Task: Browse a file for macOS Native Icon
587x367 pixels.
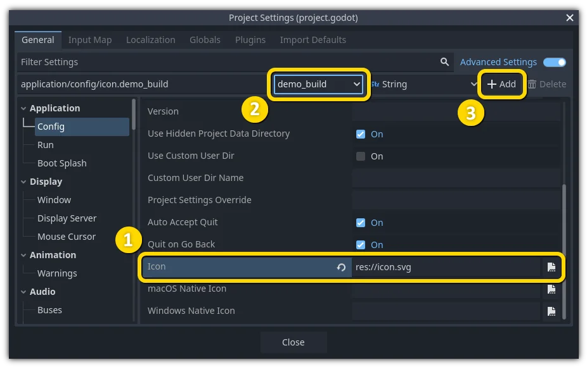Action: [x=551, y=289]
